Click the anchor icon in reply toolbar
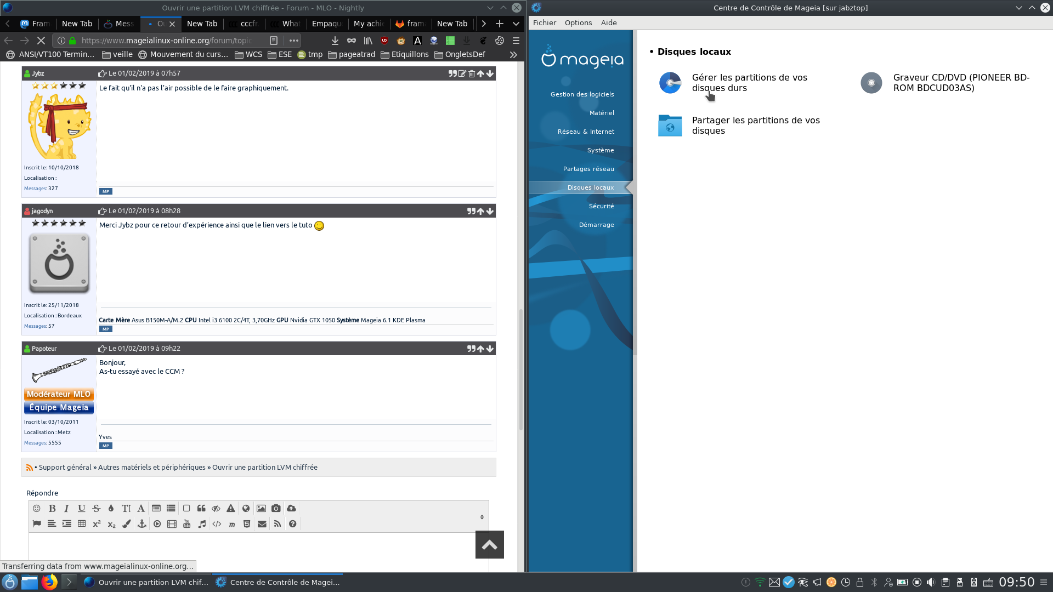1053x592 pixels. [x=141, y=524]
